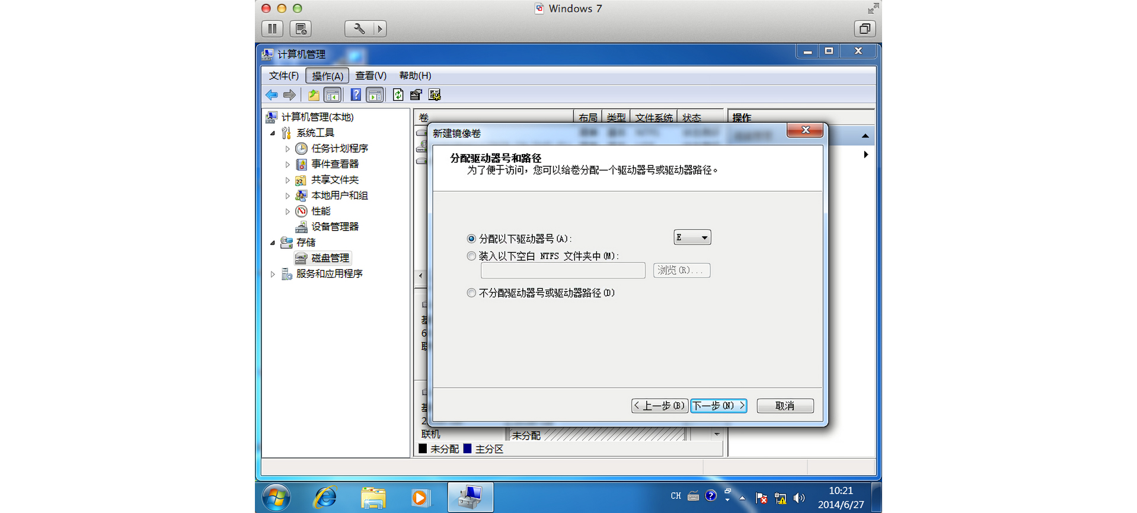1137x513 pixels.
Task: Pause the VM with the pause button
Action: pyautogui.click(x=272, y=28)
